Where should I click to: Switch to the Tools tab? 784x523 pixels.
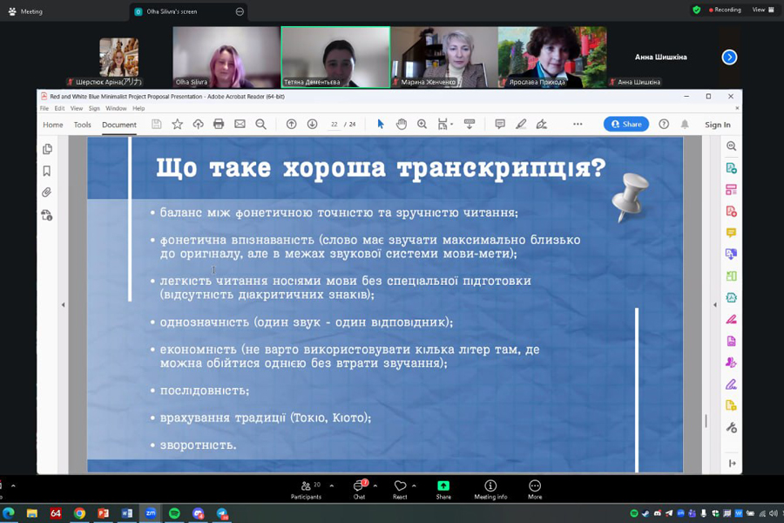coord(82,125)
